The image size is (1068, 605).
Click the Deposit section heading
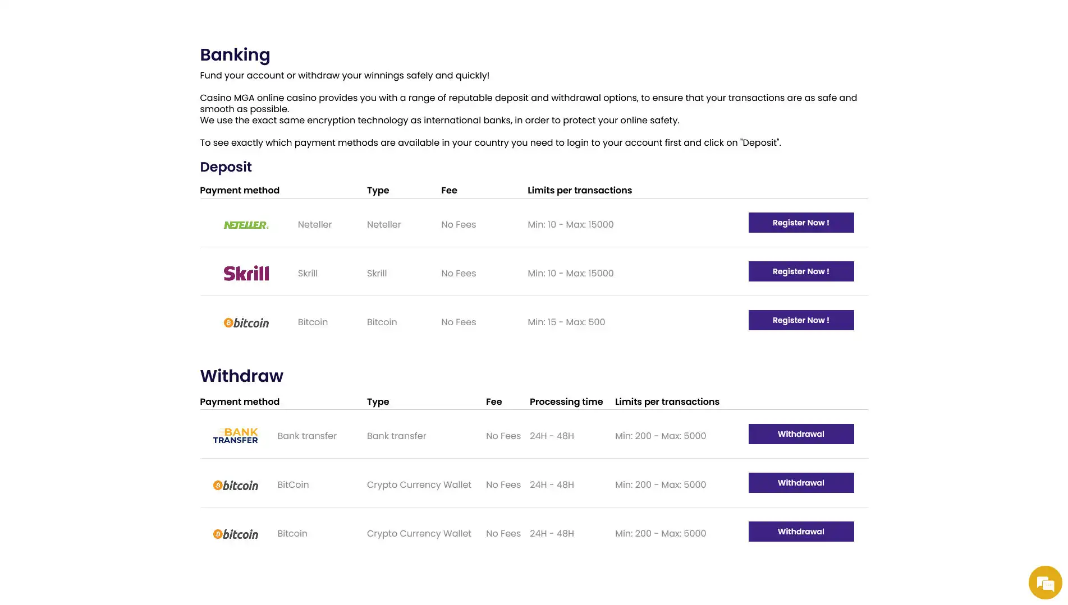226,167
